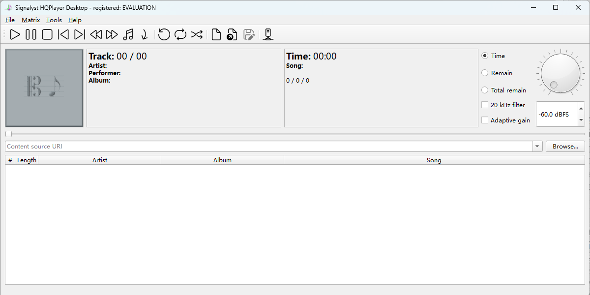
Task: Stop playback with the square stop icon
Action: (x=47, y=34)
